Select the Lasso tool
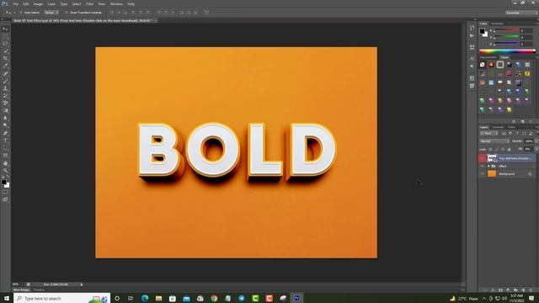This screenshot has height=303, width=539. (5, 44)
